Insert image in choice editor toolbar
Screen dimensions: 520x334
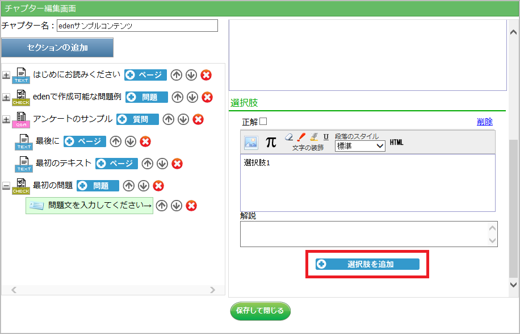coord(251,142)
